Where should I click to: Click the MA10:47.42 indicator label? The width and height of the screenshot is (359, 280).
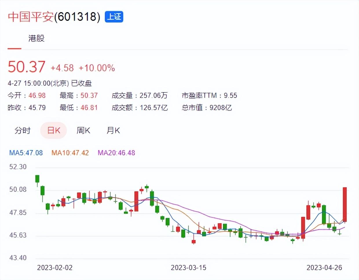pos(70,153)
